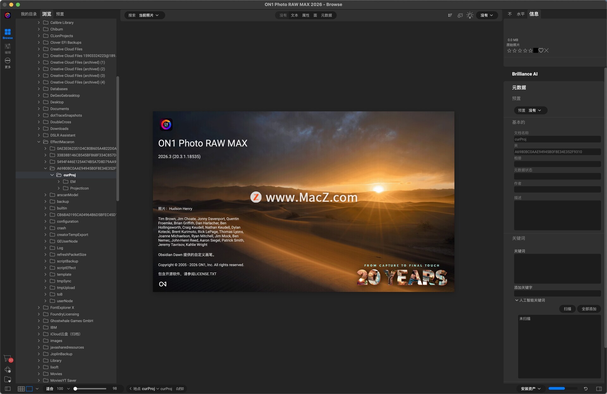Toggle the heart like flag
This screenshot has height=394, width=607.
point(541,51)
